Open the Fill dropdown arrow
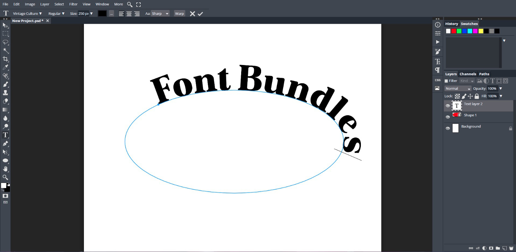The width and height of the screenshot is (516, 252). pos(501,96)
